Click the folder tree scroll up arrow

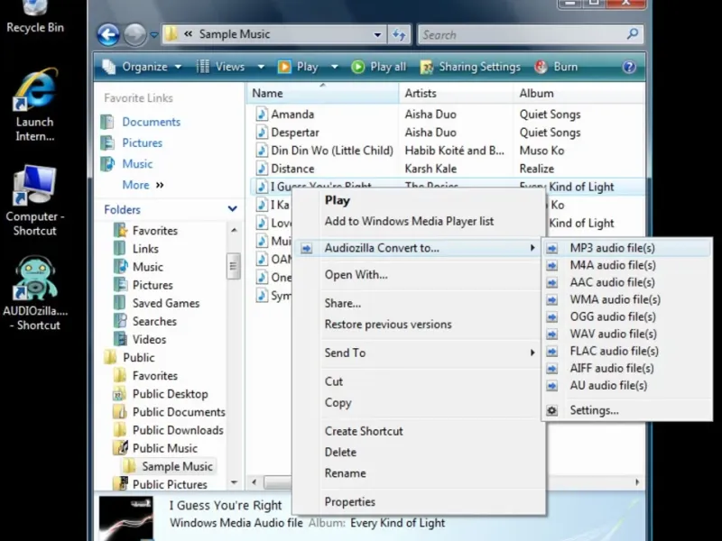point(234,230)
